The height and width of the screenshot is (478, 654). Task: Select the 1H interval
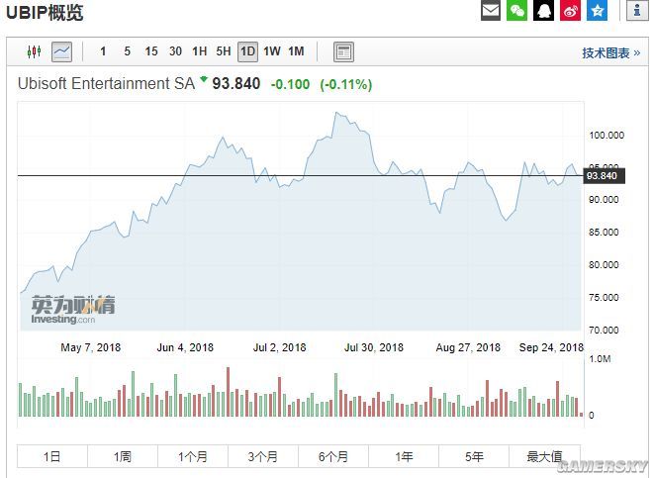pyautogui.click(x=200, y=51)
